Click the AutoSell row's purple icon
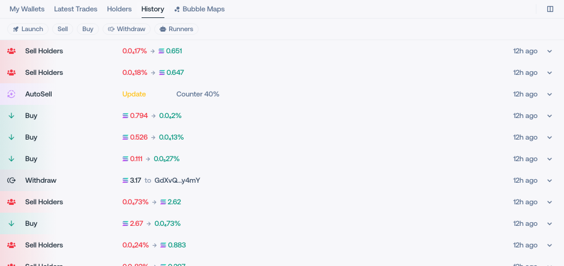564x266 pixels. [11, 94]
